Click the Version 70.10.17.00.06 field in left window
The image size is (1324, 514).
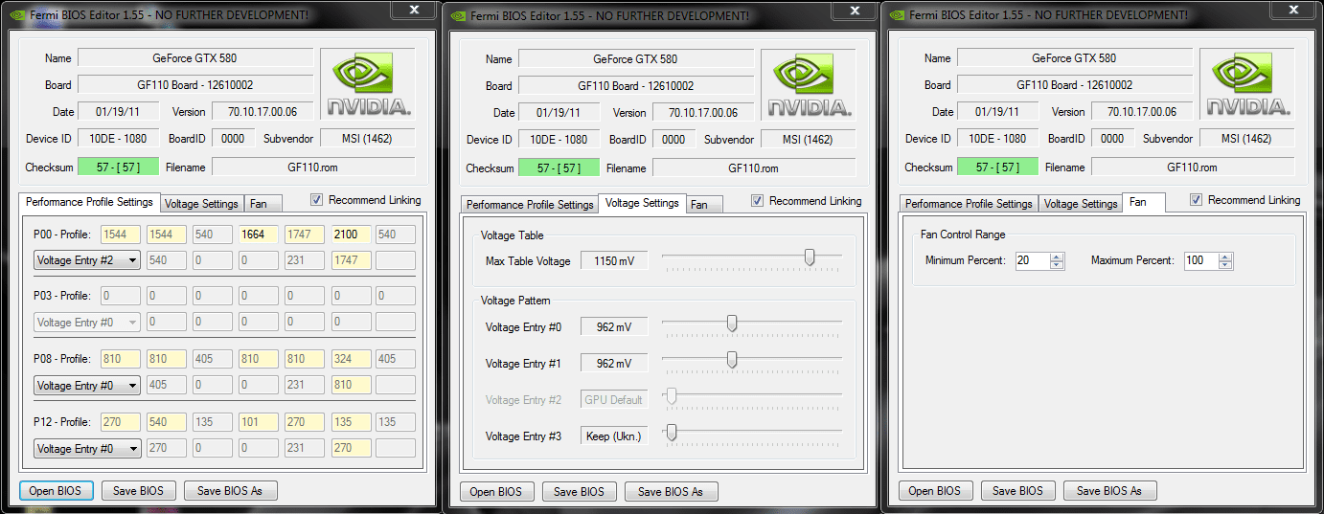pyautogui.click(x=263, y=112)
